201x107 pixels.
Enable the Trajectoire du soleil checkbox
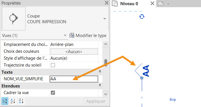pos(53,65)
